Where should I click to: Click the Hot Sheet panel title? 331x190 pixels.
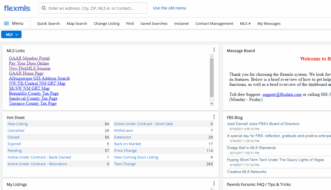pos(16,118)
